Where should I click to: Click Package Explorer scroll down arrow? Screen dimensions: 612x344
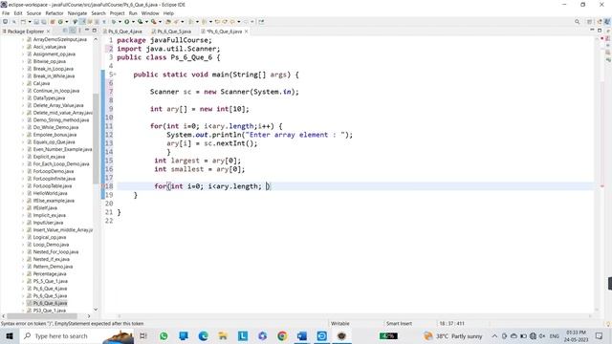(96, 310)
